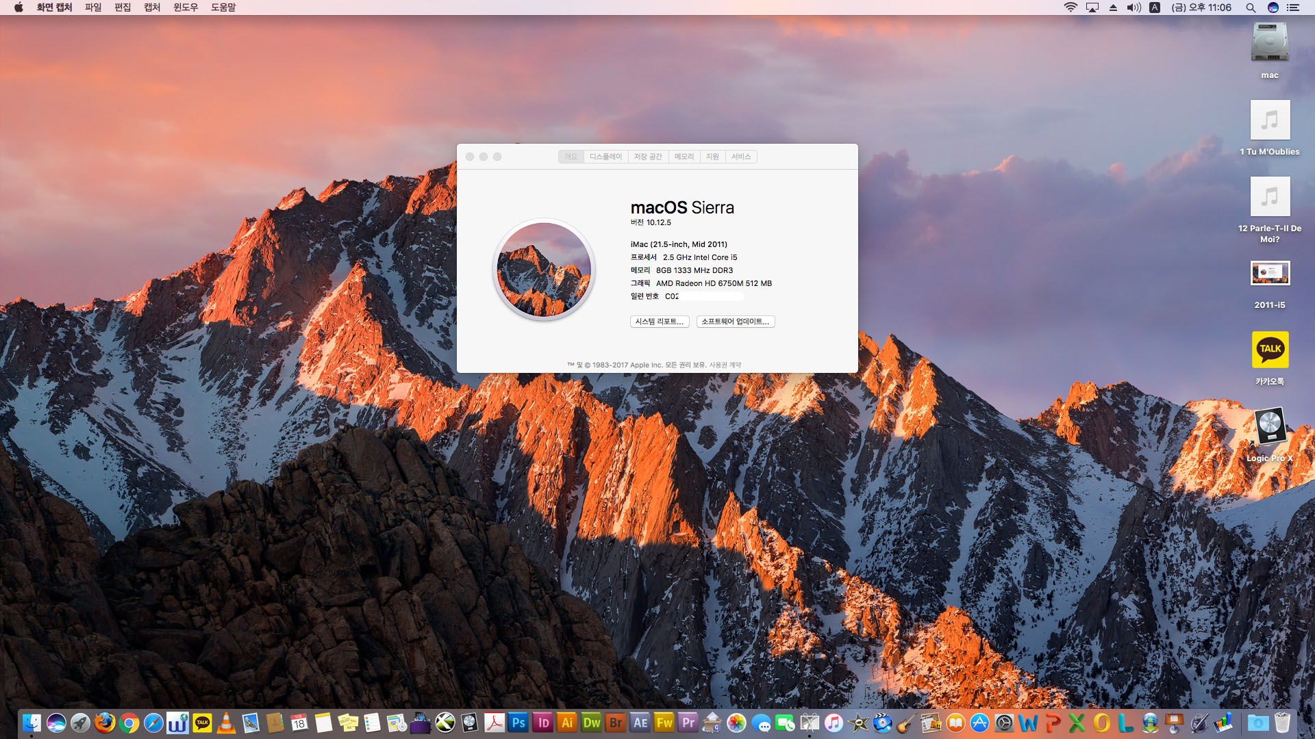Open the 캡처 menu in menu bar
The width and height of the screenshot is (1315, 739).
coord(152,8)
